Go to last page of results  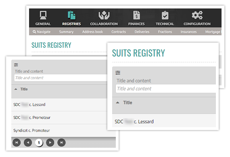coord(61,143)
